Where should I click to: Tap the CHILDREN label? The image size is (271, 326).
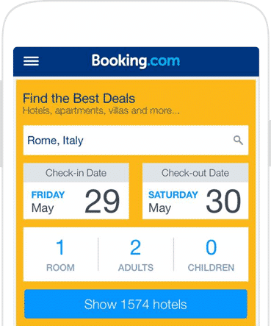[211, 268]
